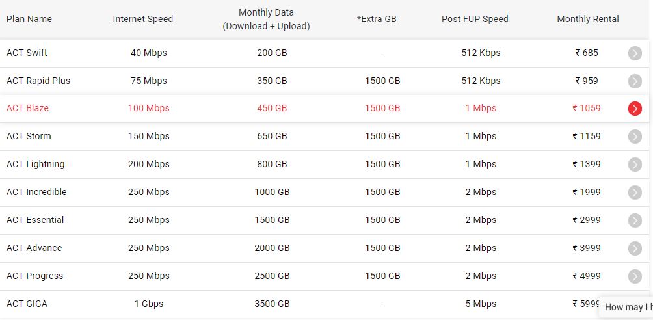Viewport: 653px width, 320px height.
Task: Open the 'How may I help' chat widget
Action: [626, 307]
